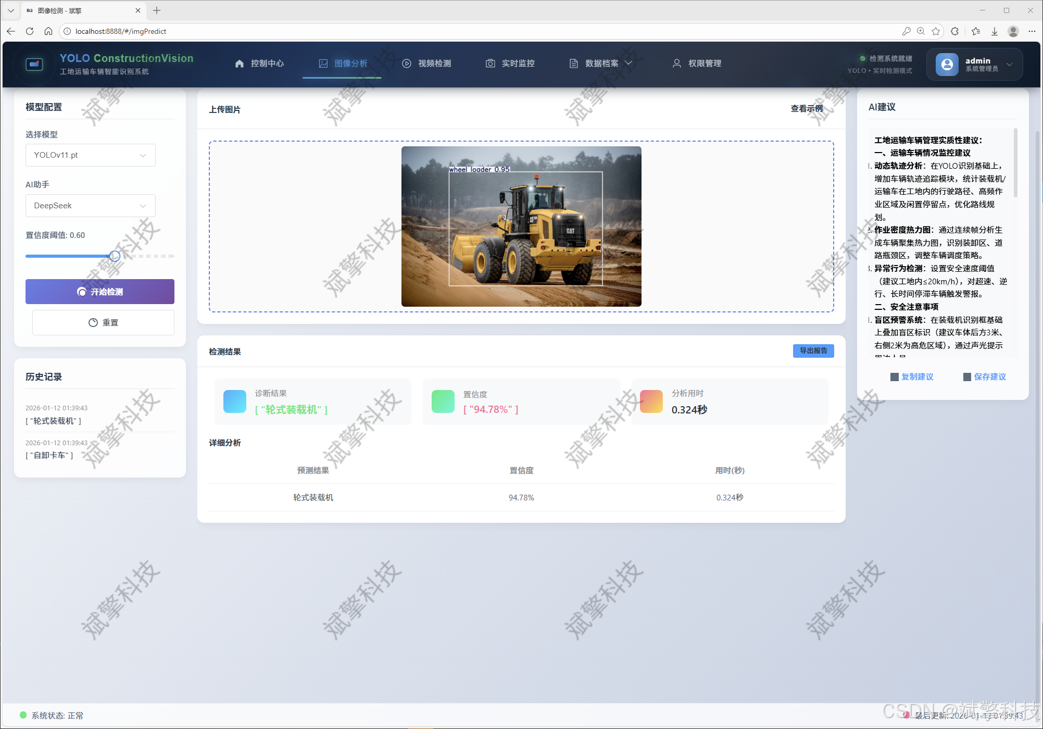
Task: Click the confidence threshold slider handle
Action: (115, 256)
